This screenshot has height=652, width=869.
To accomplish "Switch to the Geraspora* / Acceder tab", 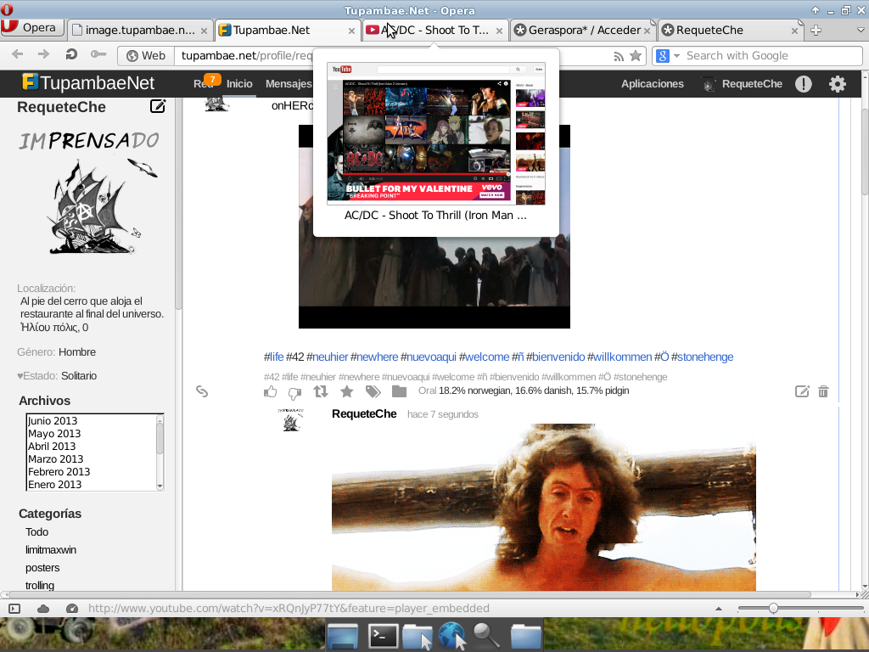I will tap(583, 30).
